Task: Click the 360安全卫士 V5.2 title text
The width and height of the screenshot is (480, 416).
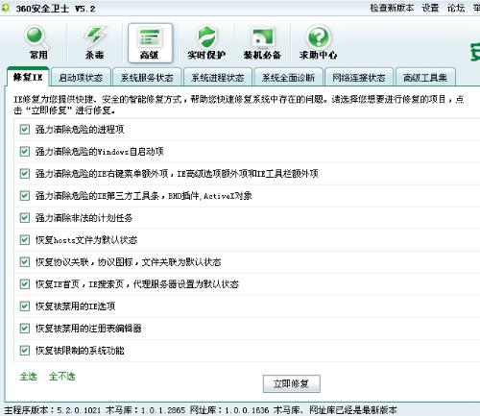Action: coord(56,9)
